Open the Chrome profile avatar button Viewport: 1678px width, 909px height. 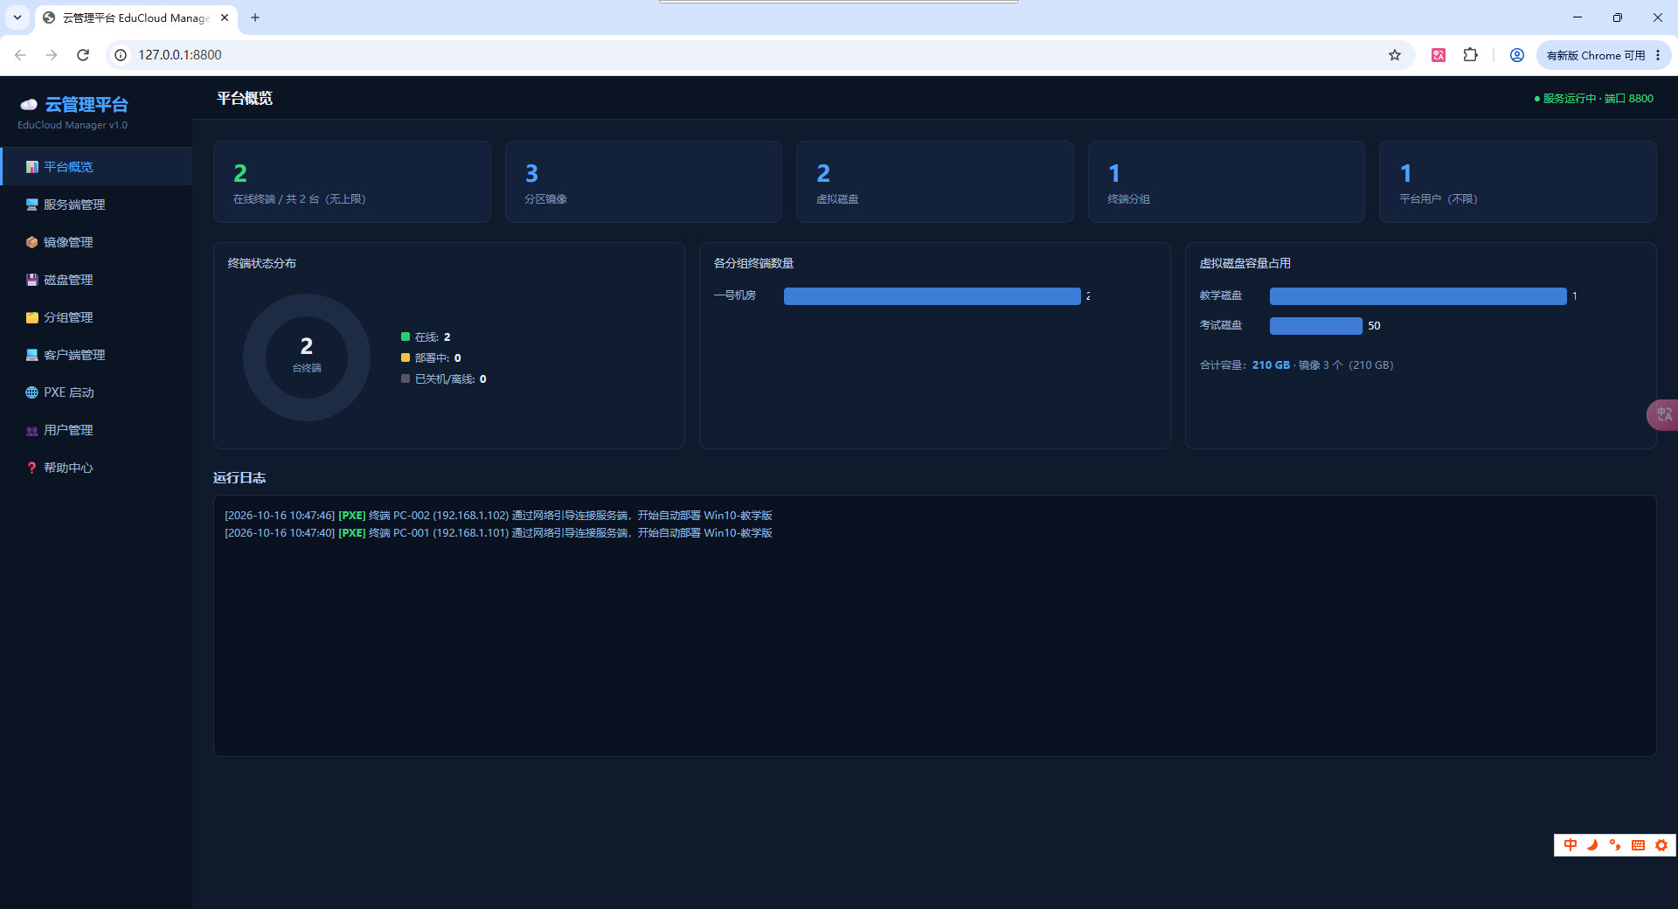(x=1517, y=55)
